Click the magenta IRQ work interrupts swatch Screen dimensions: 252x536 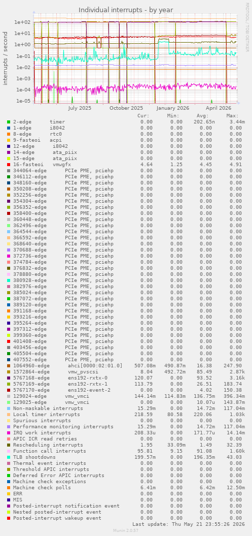(8, 433)
